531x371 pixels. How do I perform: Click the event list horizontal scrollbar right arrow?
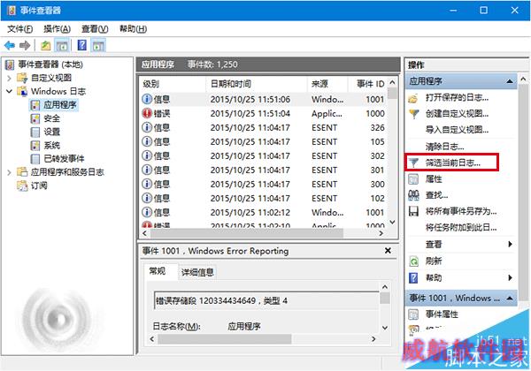[x=381, y=233]
